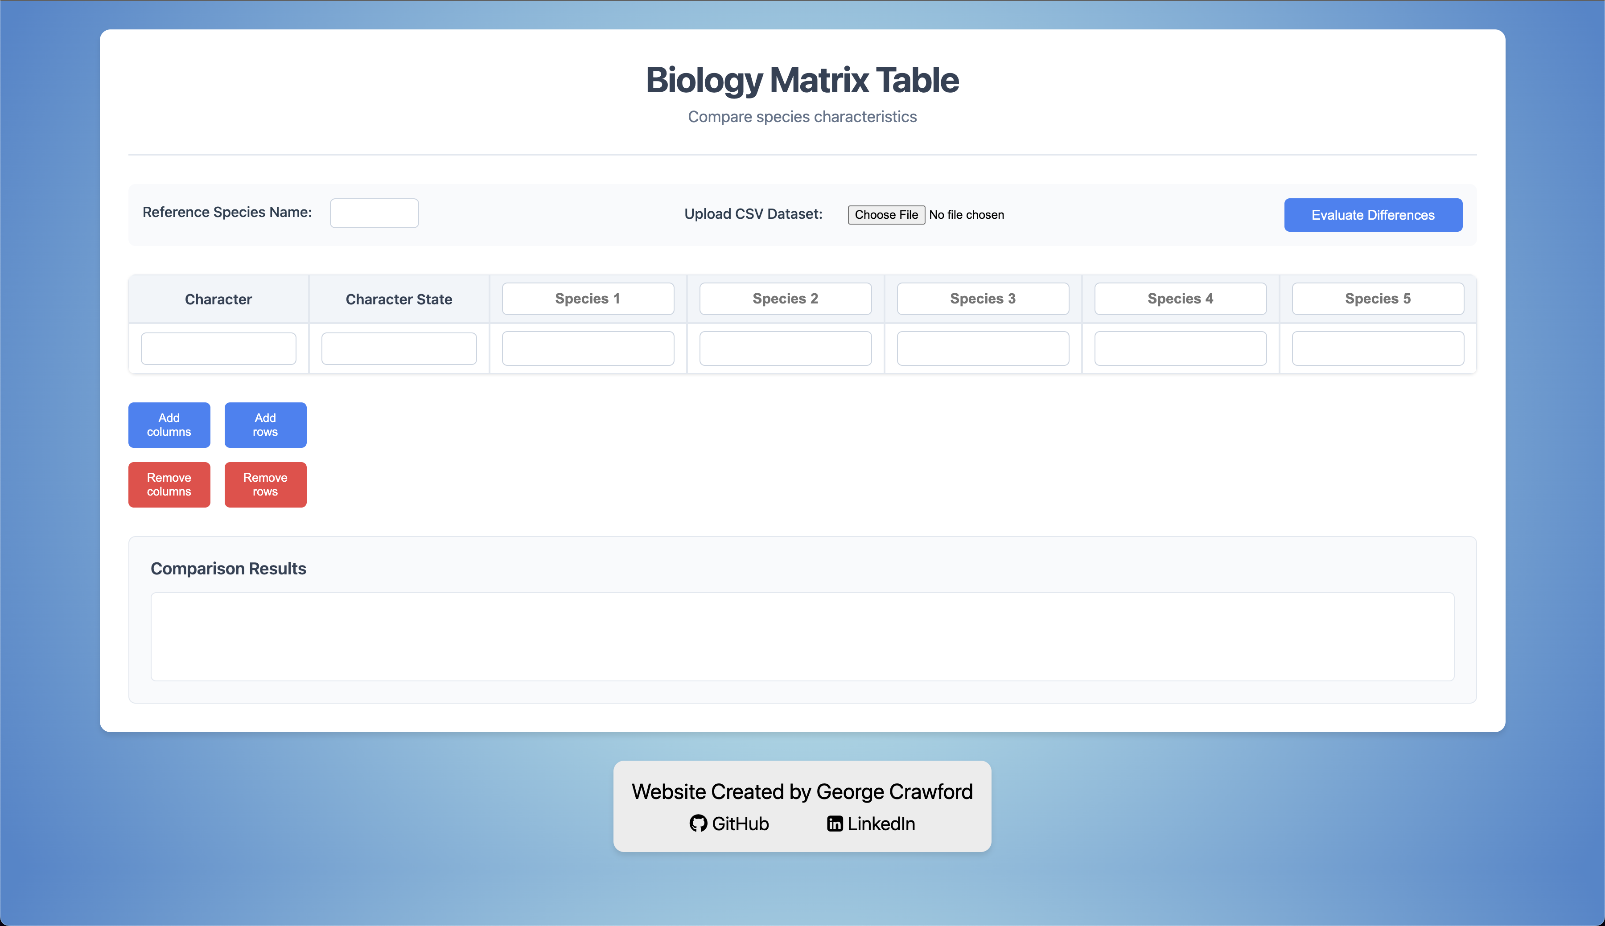Screen dimensions: 1605x926
Task: Click the first-row cell under Species 1
Action: coord(587,348)
